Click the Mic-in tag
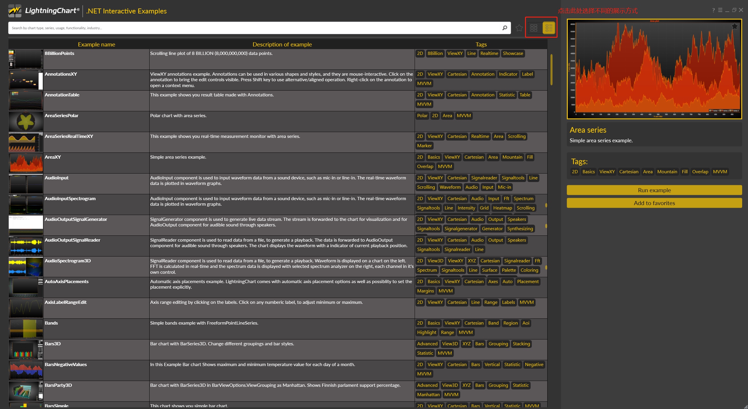 504,187
